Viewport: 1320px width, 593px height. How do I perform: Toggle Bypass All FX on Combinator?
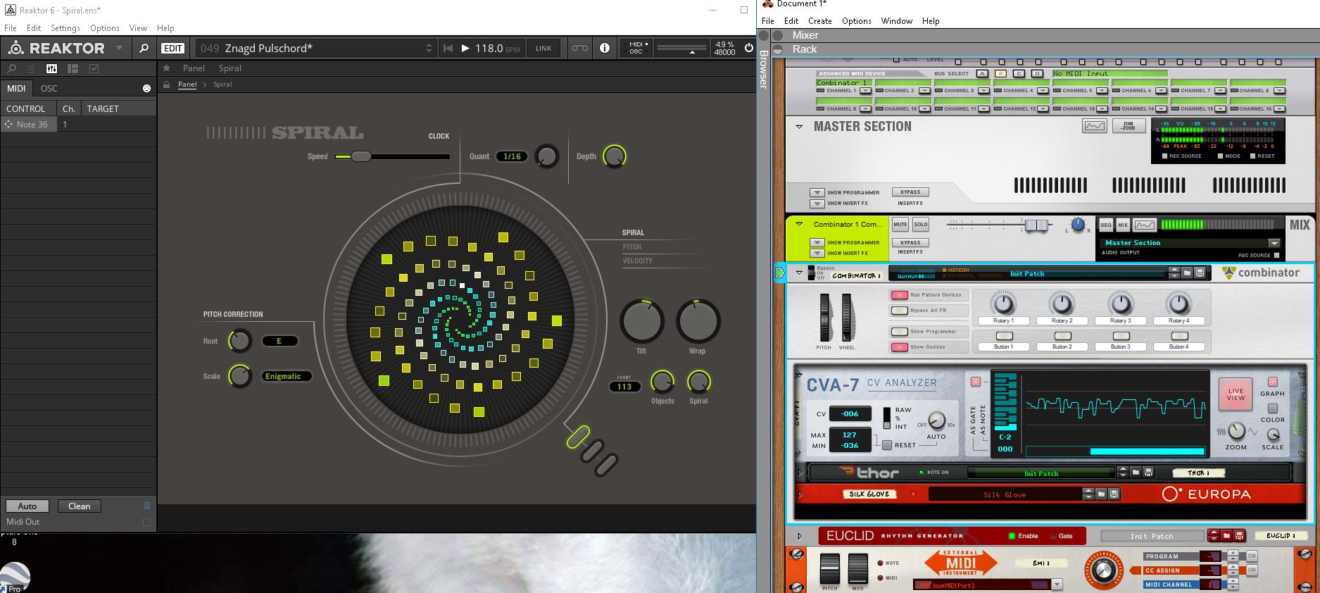pos(899,311)
